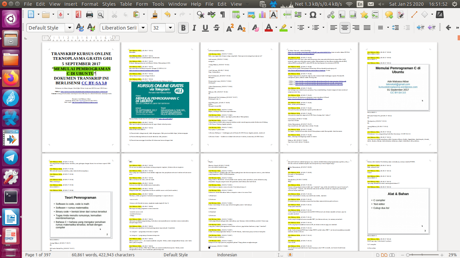
Task: Open the Styles menu
Action: pyautogui.click(x=109, y=4)
